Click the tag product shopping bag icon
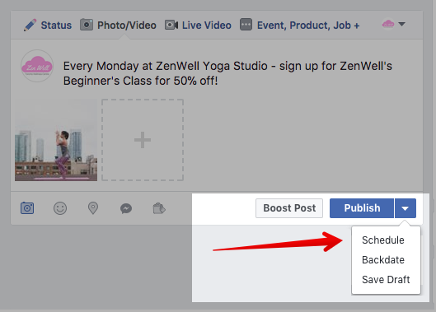Image resolution: width=436 pixels, height=312 pixels. pyautogui.click(x=159, y=208)
